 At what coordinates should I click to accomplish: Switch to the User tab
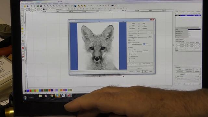[x=189, y=12]
